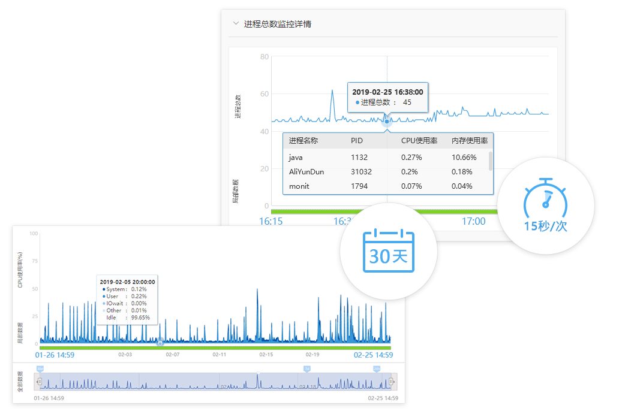Grab the right handle of range slider

tap(391, 381)
